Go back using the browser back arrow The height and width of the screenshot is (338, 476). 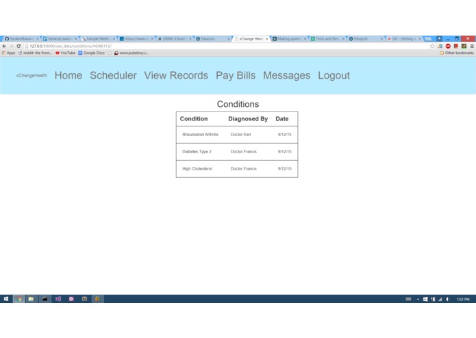point(4,46)
